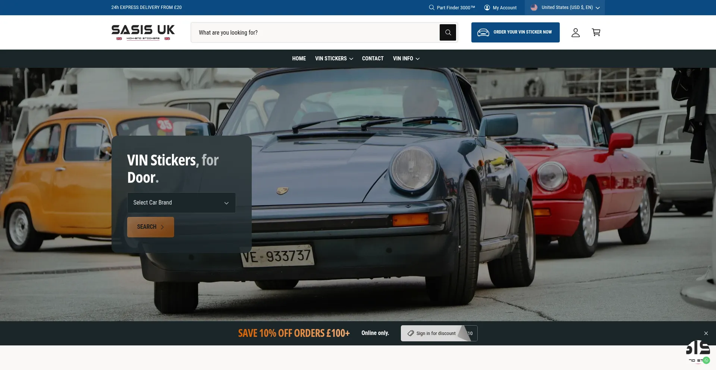Click Sign in for discount
This screenshot has width=716, height=370.
tap(436, 333)
